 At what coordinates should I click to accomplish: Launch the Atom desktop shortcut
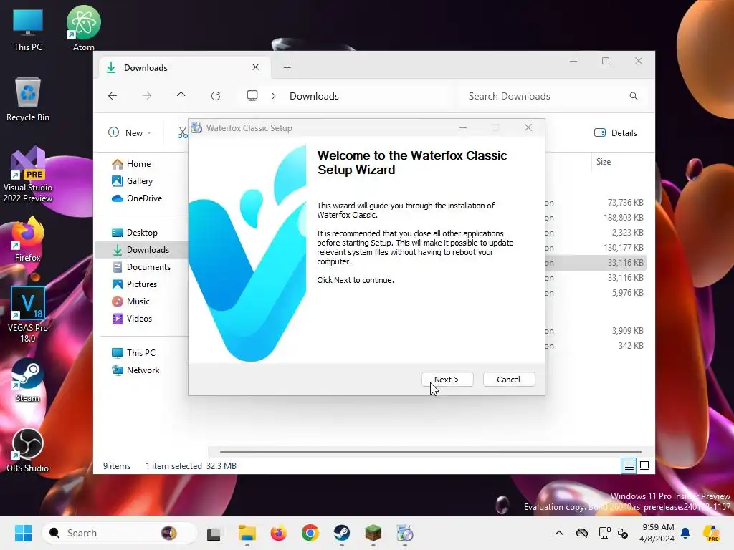83,28
